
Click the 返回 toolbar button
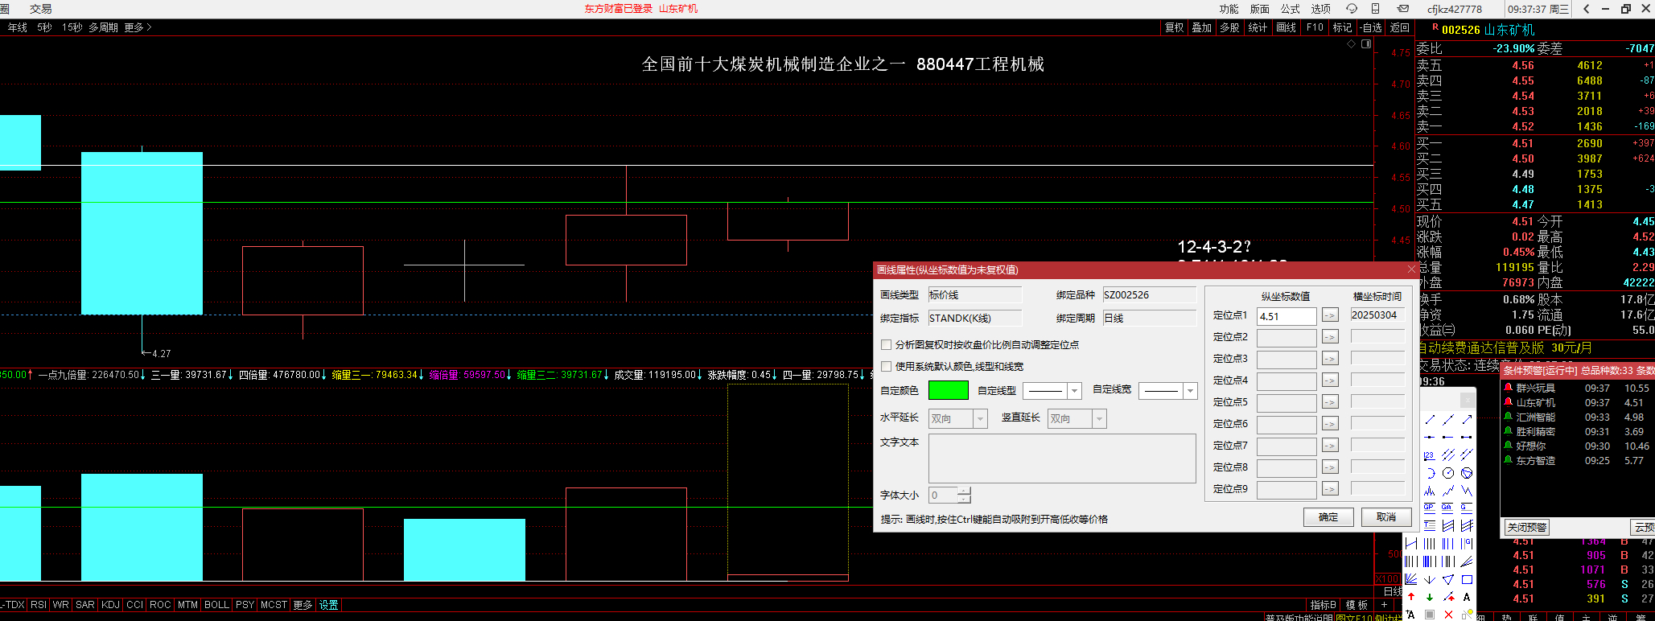pos(1400,27)
